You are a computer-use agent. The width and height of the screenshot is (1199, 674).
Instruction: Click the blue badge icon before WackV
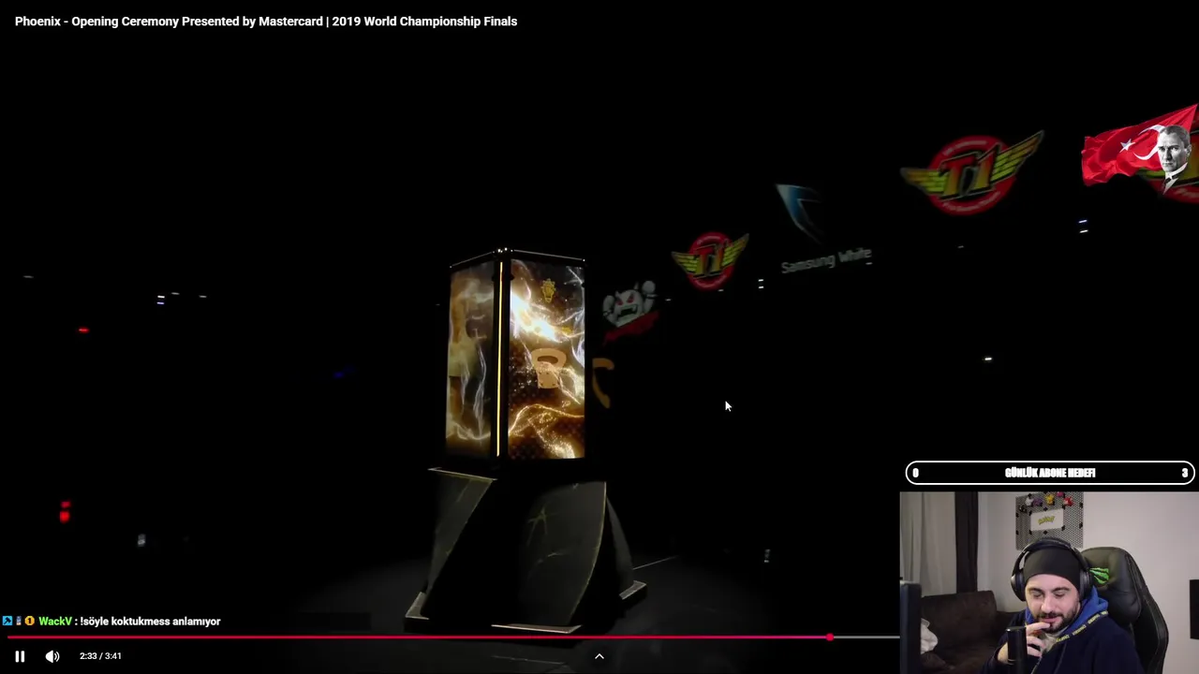(7, 621)
